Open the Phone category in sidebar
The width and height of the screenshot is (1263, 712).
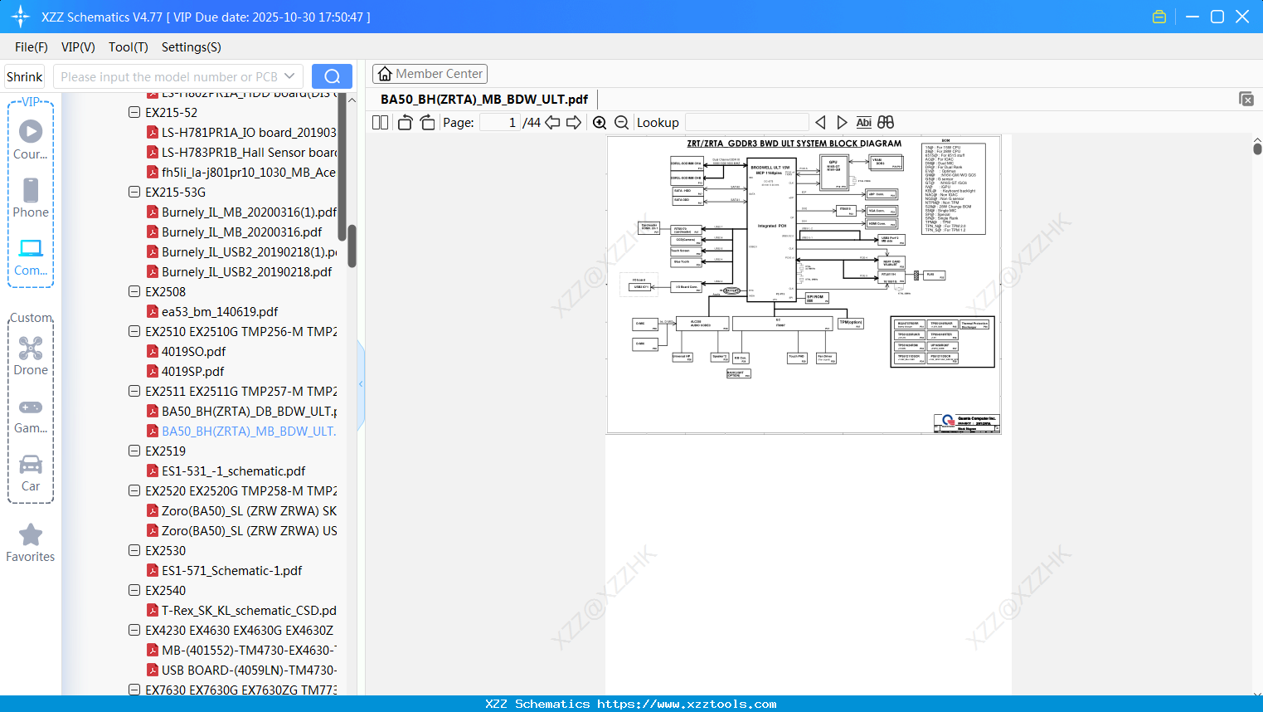[x=31, y=198]
